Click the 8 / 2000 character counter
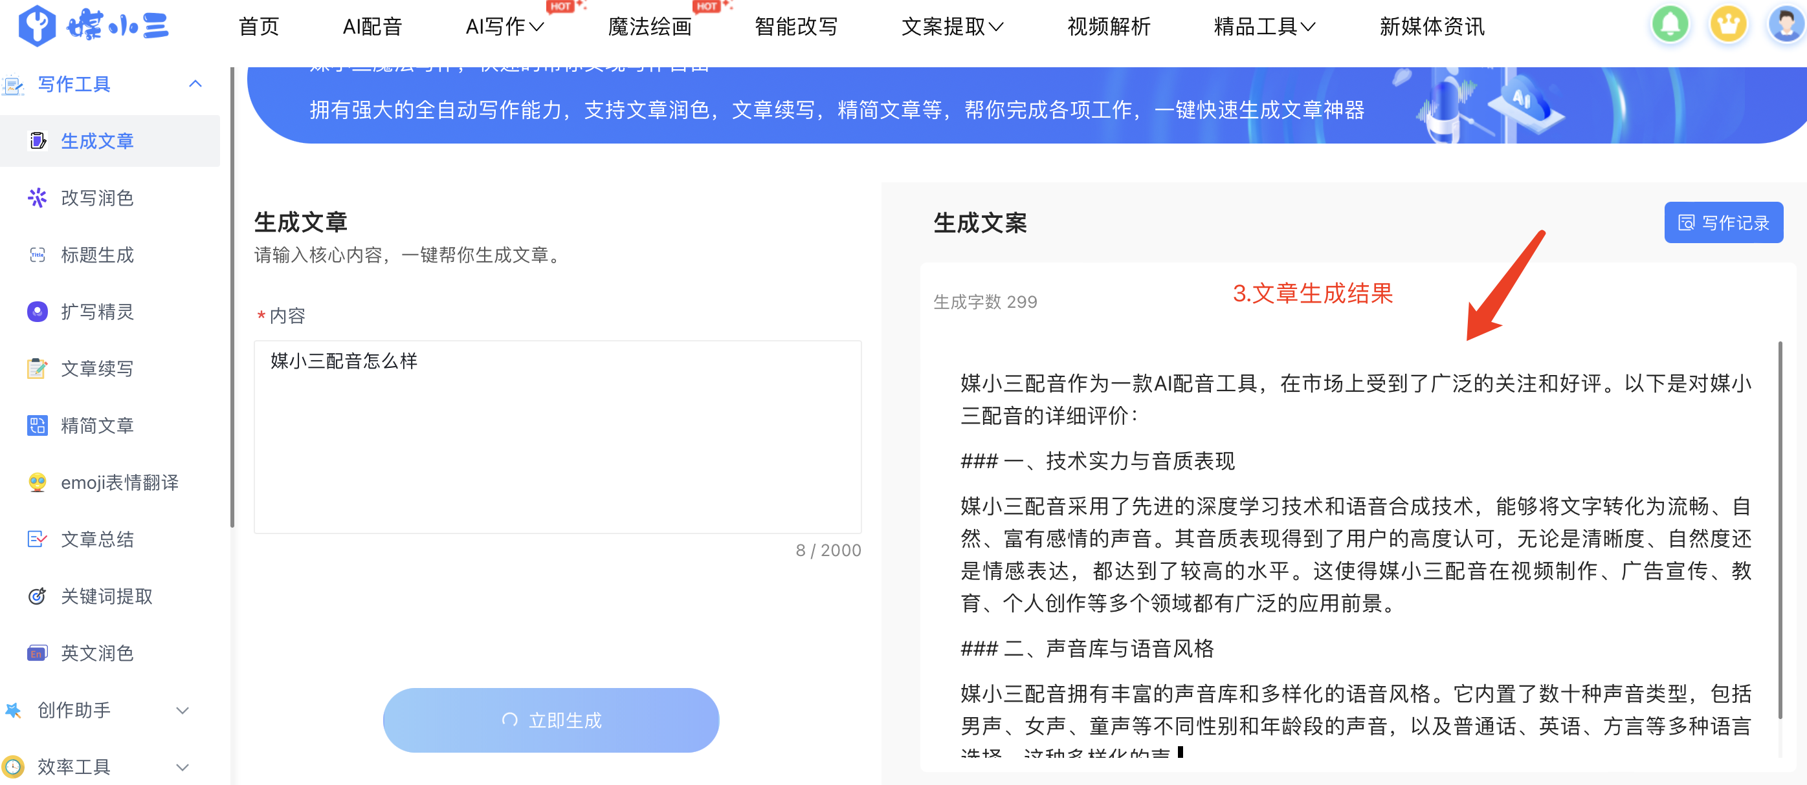Viewport: 1807px width, 785px height. (828, 550)
